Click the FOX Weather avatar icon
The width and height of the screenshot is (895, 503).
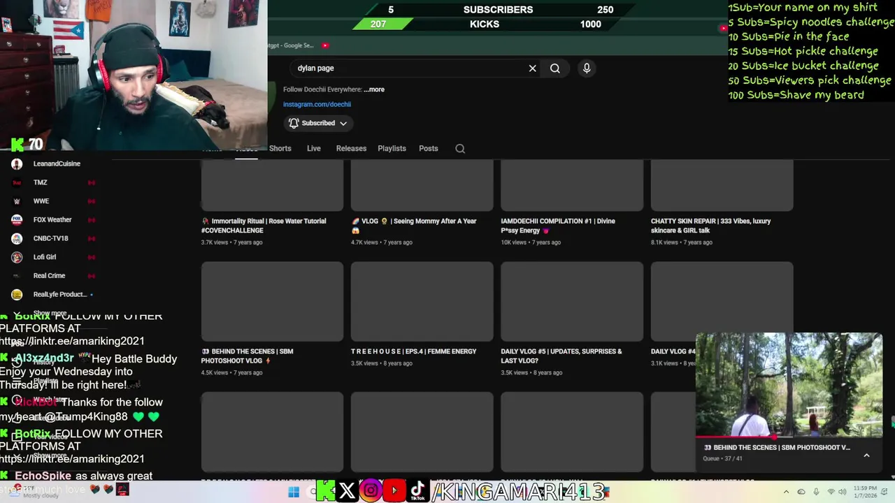coord(17,219)
